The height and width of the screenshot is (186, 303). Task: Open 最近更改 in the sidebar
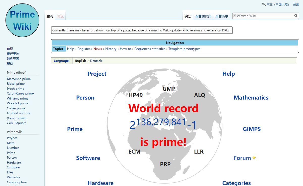point(13,54)
